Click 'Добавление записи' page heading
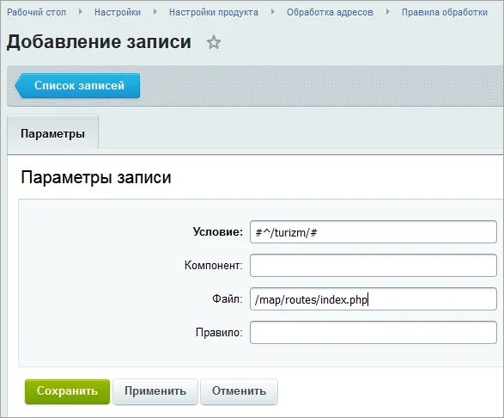Image resolution: width=504 pixels, height=418 pixels. pyautogui.click(x=99, y=42)
